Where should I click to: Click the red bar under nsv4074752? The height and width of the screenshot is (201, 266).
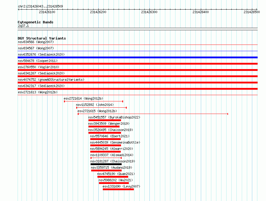[x=137, y=83]
